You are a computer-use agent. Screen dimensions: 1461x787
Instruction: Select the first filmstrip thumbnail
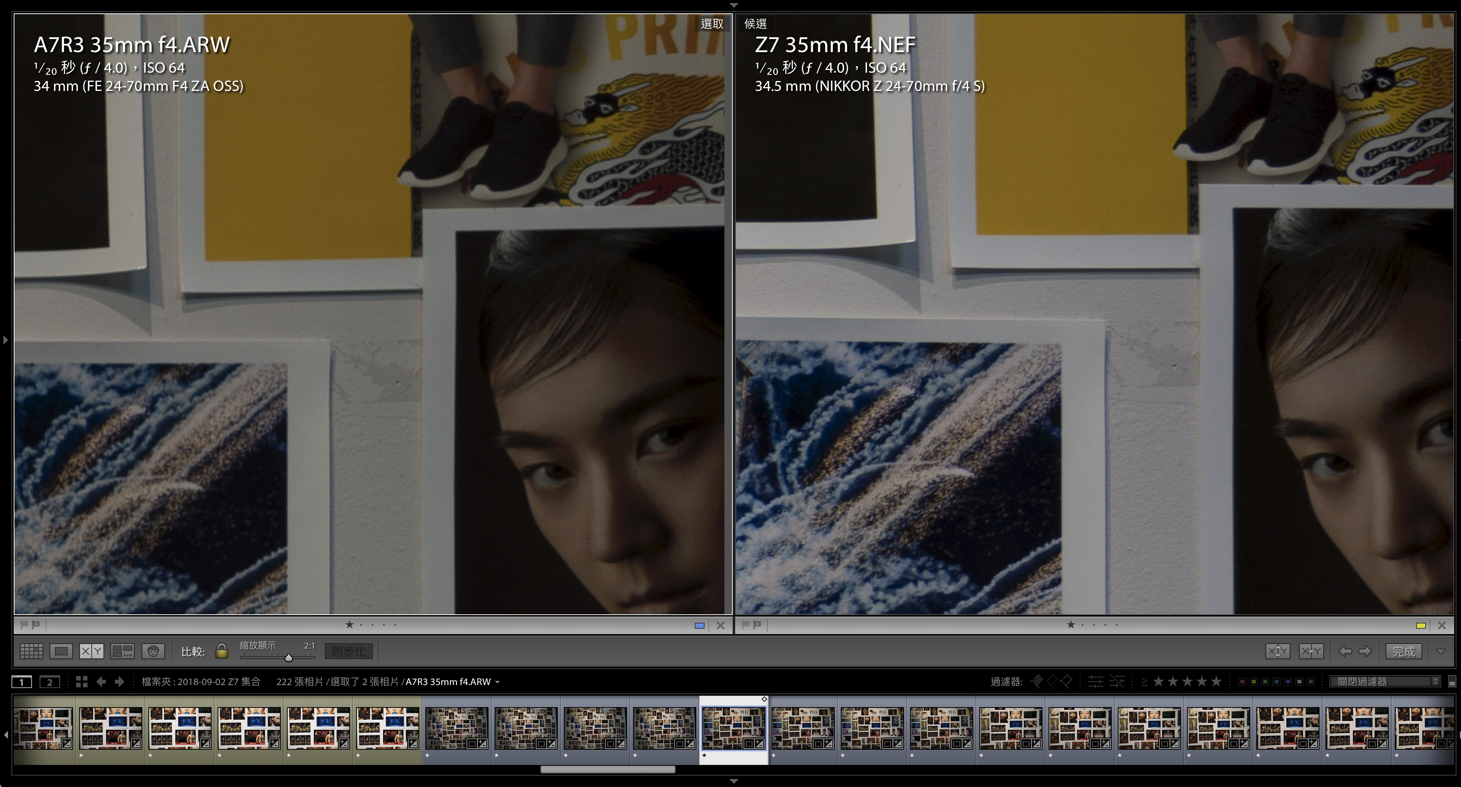pyautogui.click(x=44, y=728)
